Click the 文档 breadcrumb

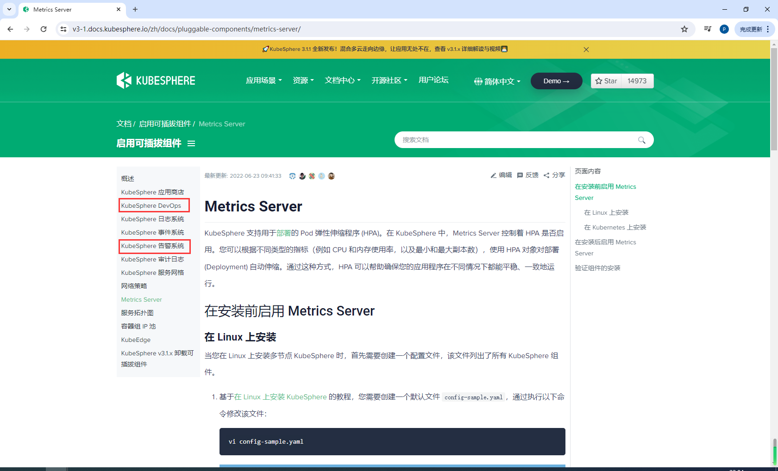[124, 124]
